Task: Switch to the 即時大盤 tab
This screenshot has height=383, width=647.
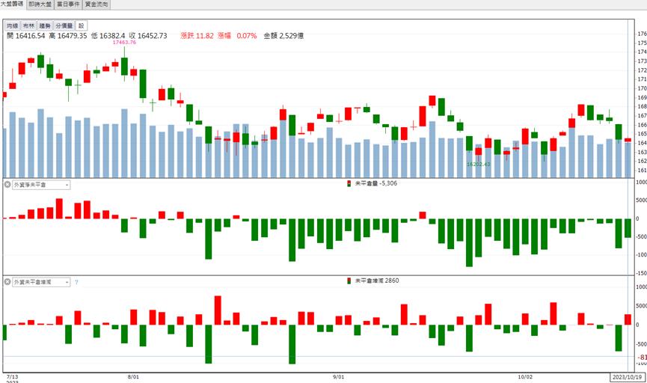Action: (x=40, y=4)
